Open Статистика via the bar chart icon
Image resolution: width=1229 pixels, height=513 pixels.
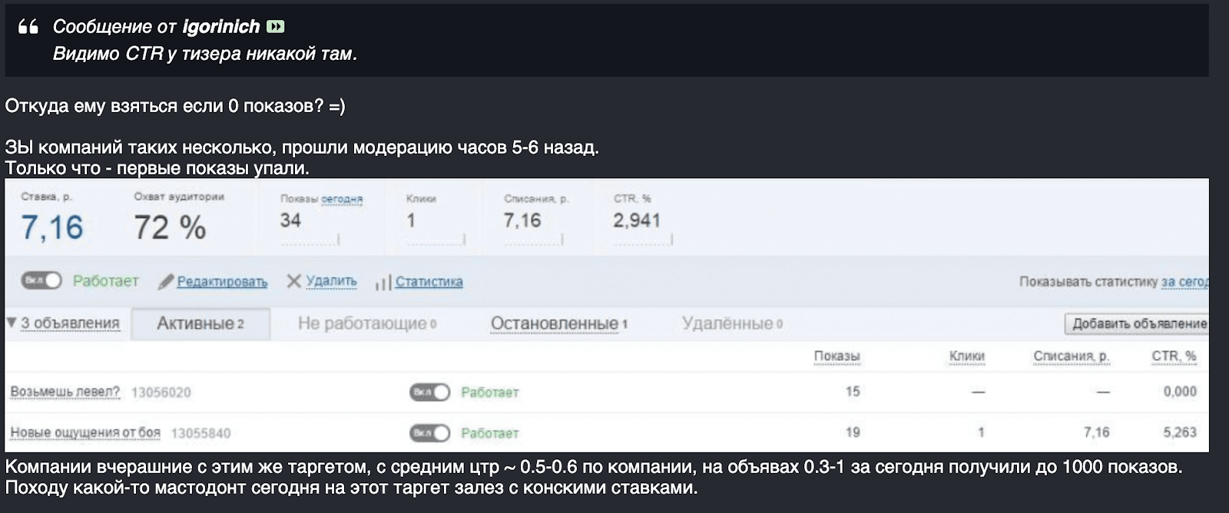pyautogui.click(x=383, y=283)
